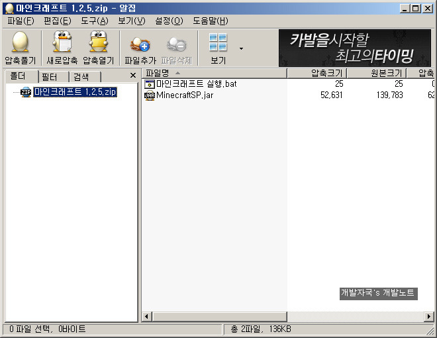This screenshot has width=437, height=338.
Task: Open the 편집(E) menu
Action: [x=58, y=21]
